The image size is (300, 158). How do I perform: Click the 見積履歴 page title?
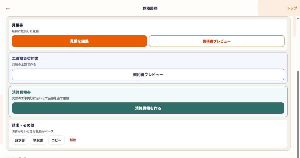[150, 9]
